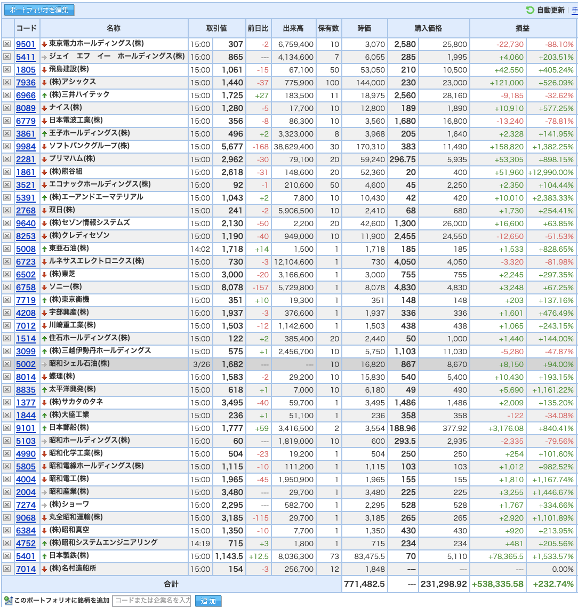
Task: Click the 合計 total row label
Action: point(171,584)
